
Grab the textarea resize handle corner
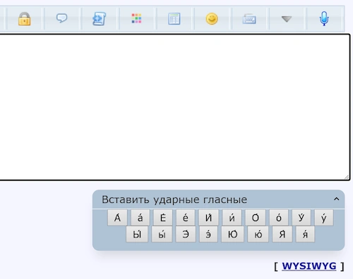347,178
